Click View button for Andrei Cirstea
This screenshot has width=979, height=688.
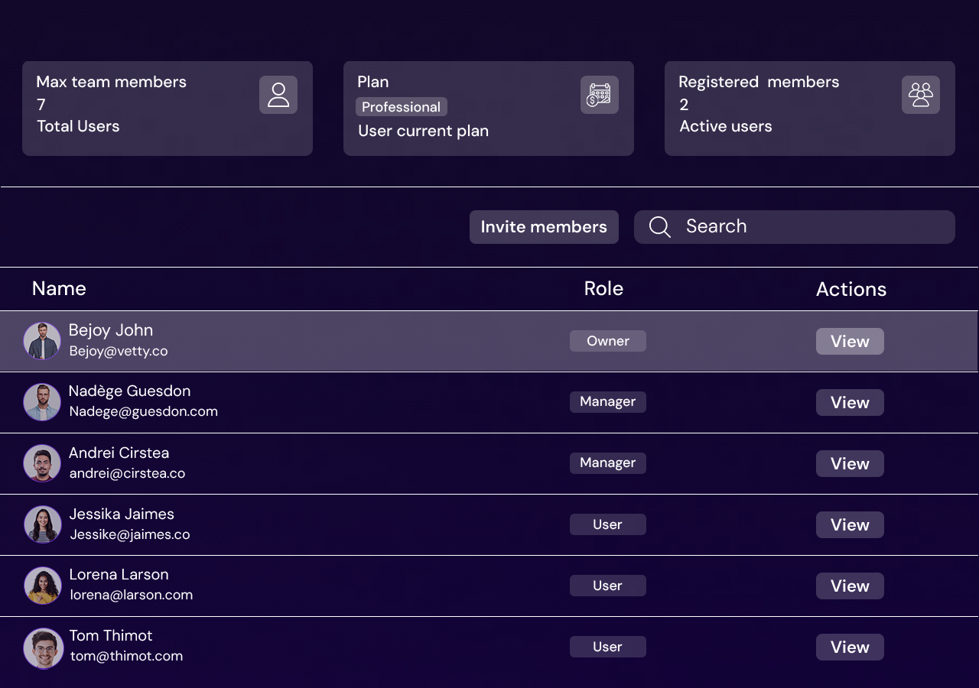pyautogui.click(x=850, y=464)
